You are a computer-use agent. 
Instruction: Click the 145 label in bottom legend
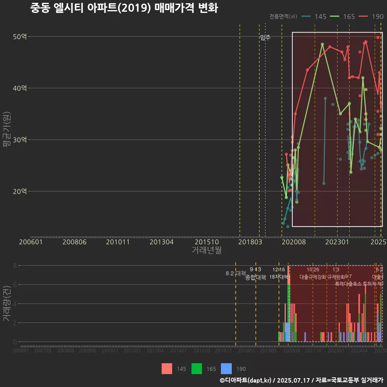[x=181, y=369]
